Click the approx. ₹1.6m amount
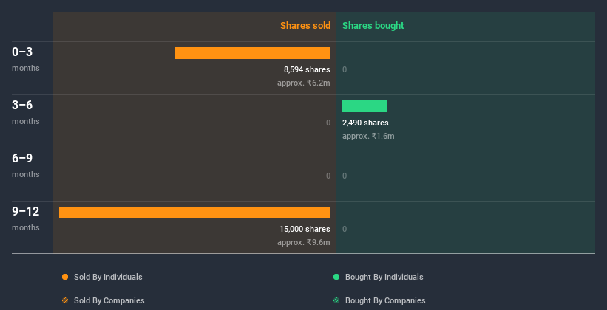607x310 pixels. [x=368, y=136]
